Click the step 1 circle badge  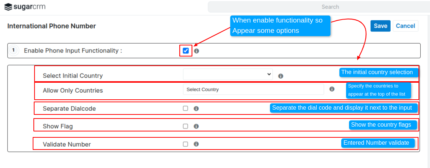point(14,50)
